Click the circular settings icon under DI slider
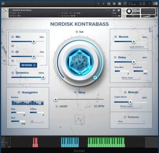Viewport: 159px width, 153px height. 13,61
